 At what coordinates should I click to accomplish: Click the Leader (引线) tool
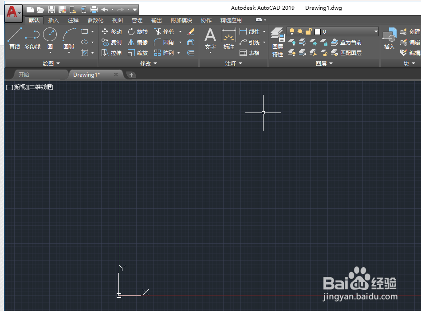249,43
